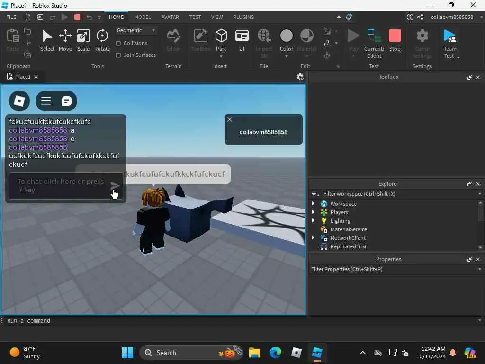Screen dimensions: 485x364
Task: Open the Part dropdown arrow
Action: [x=221, y=56]
